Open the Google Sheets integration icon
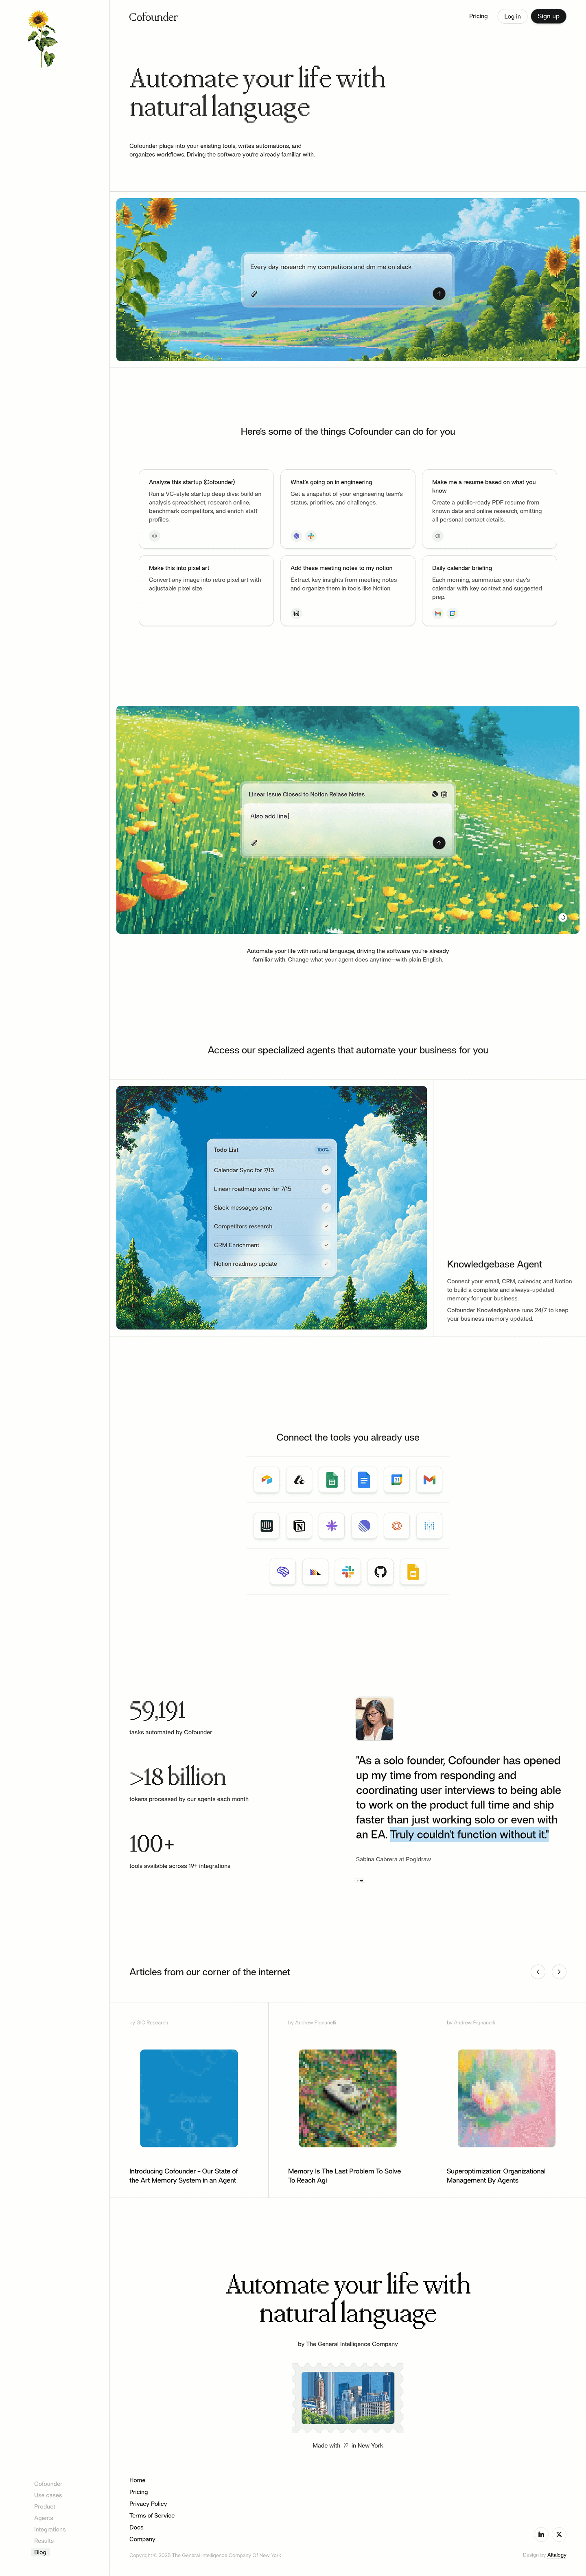 tap(331, 1480)
